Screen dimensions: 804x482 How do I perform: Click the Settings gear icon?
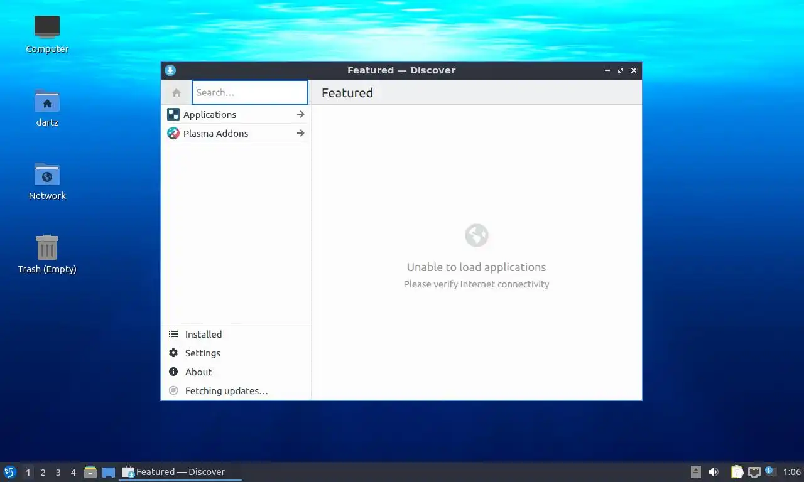(x=173, y=353)
